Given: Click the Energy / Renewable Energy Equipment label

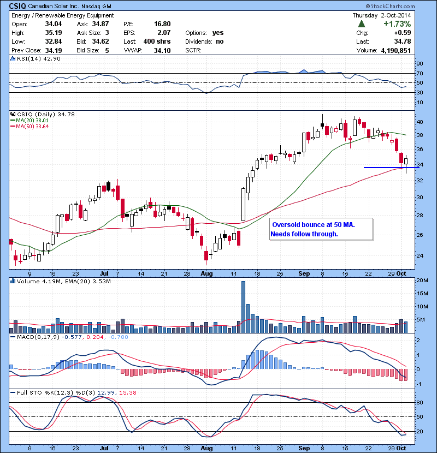Looking at the screenshot, I should click(x=62, y=15).
